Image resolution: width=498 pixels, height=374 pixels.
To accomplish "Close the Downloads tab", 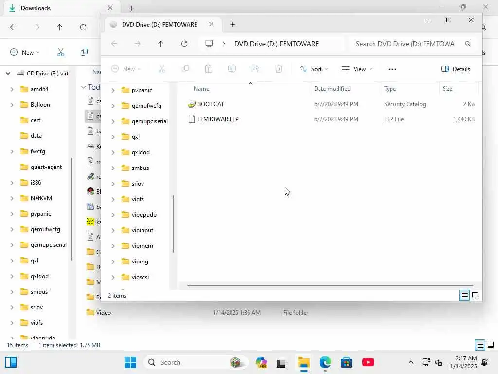I will click(x=110, y=8).
